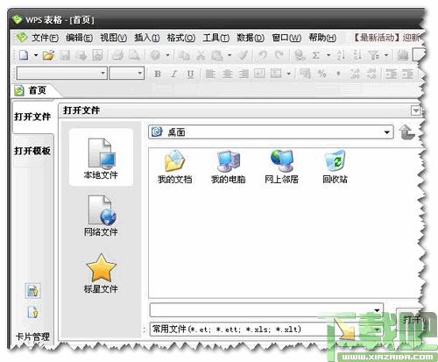Open the 打开文件 panel header dropdown
Image resolution: width=438 pixels, height=362 pixels.
click(x=416, y=110)
